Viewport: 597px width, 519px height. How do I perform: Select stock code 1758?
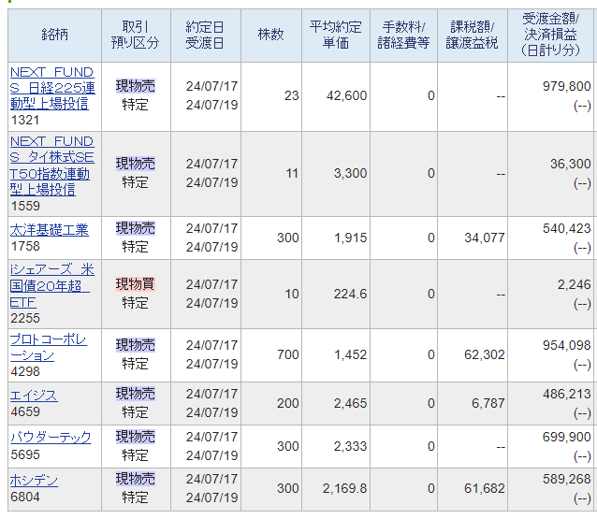(x=25, y=246)
